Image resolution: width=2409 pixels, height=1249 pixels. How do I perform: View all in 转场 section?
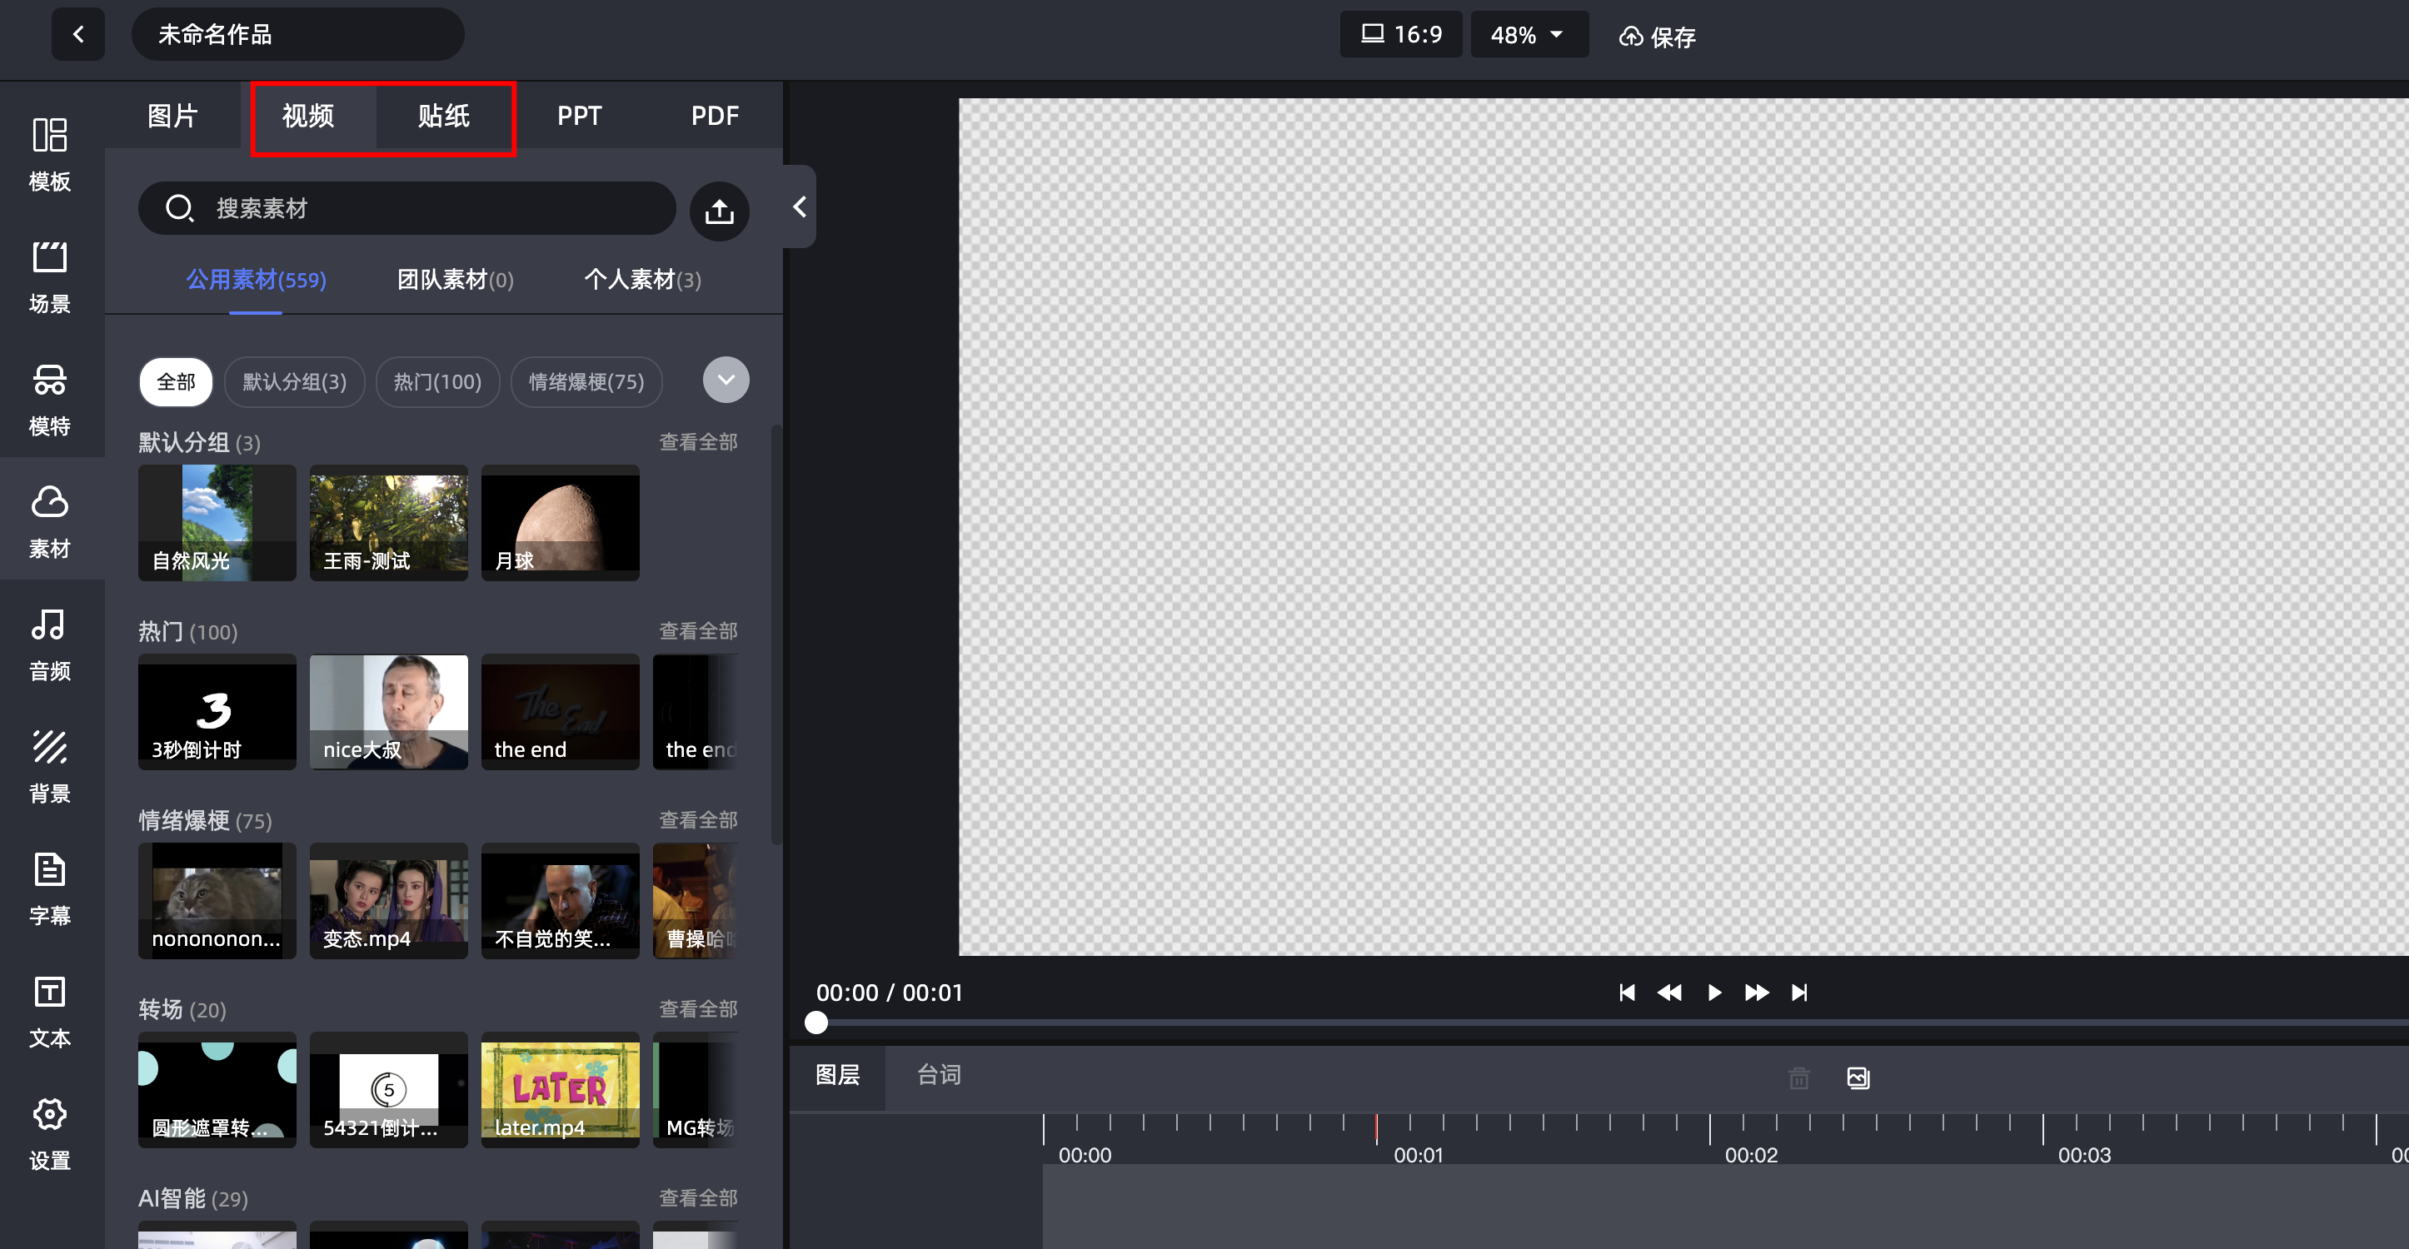[698, 1008]
